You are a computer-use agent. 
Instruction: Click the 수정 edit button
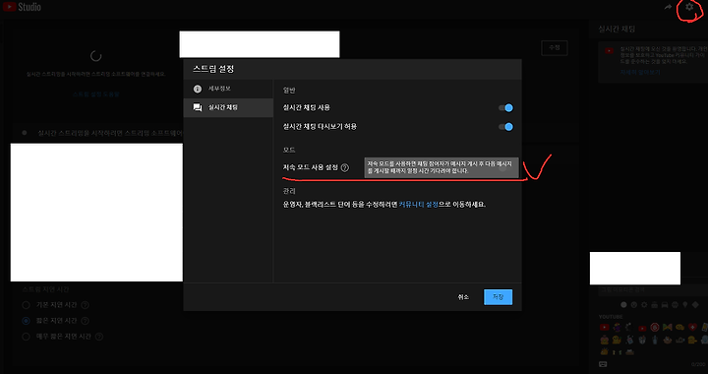pos(554,47)
